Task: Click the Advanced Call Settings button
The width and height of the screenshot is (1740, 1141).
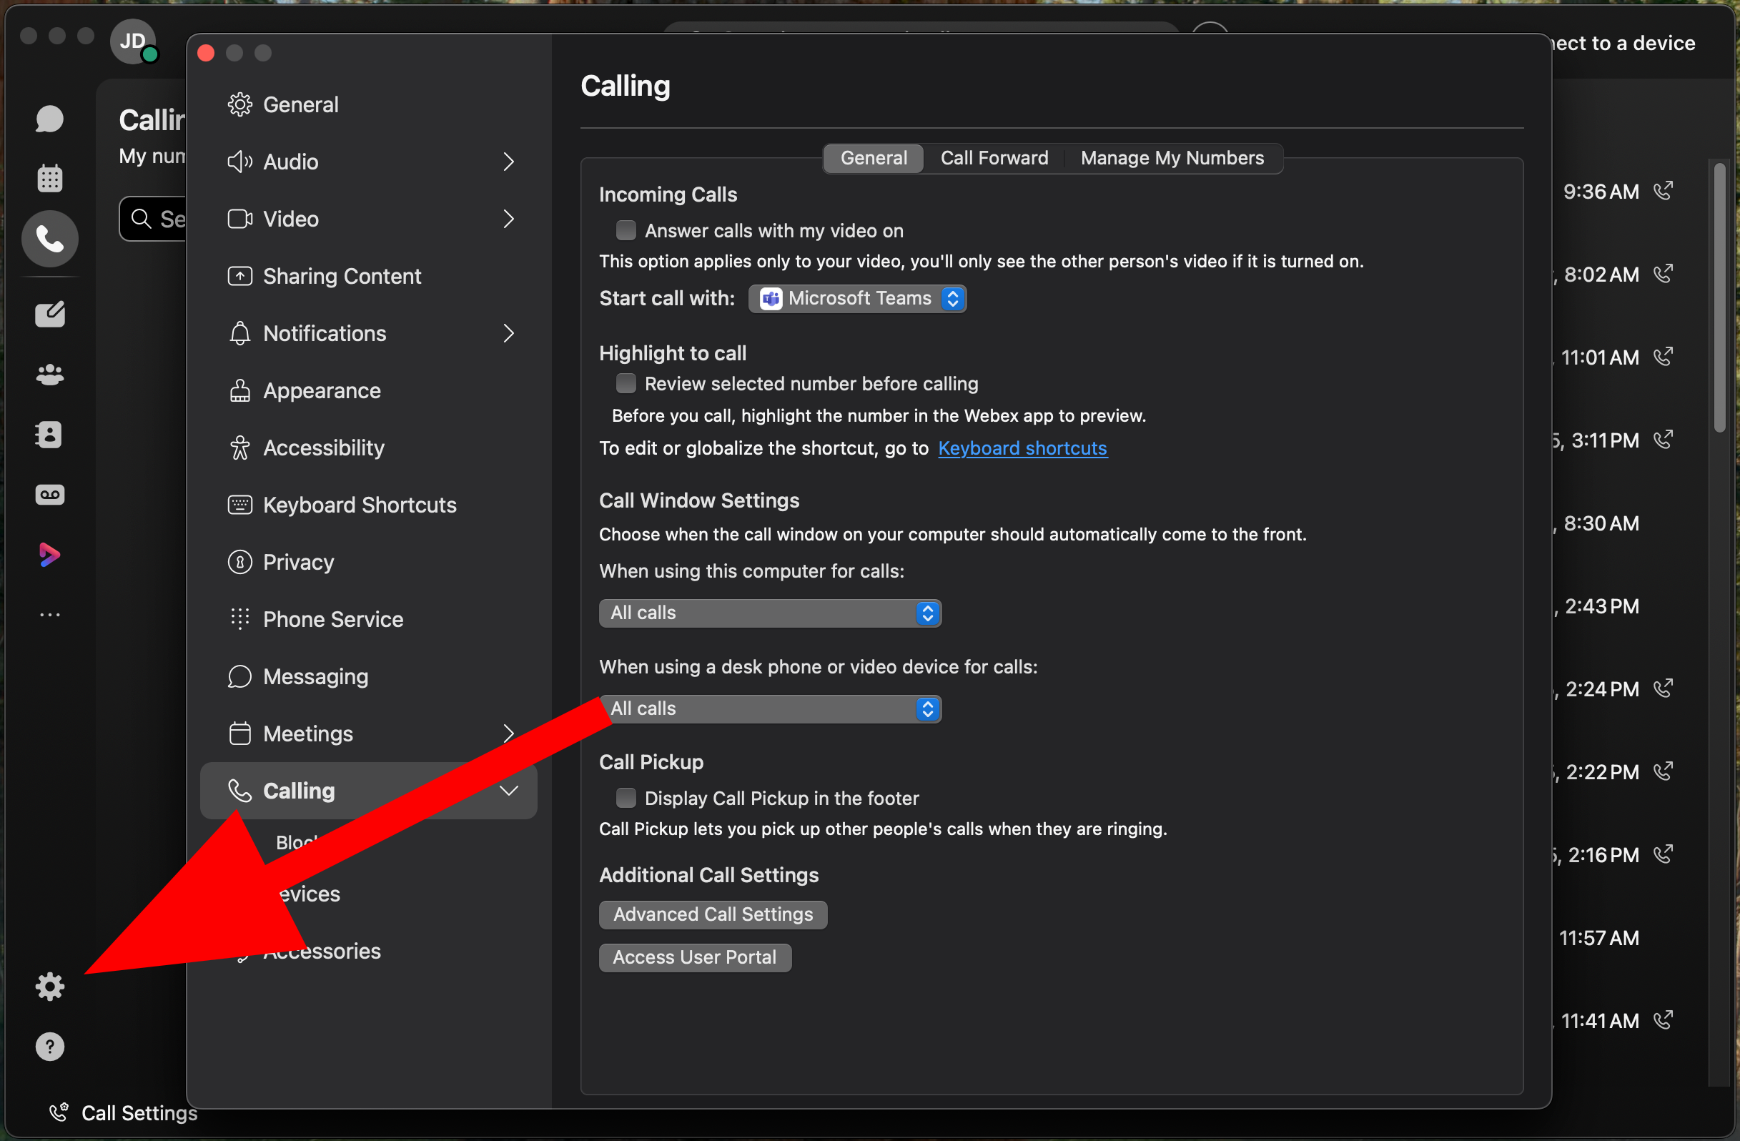Action: (713, 914)
